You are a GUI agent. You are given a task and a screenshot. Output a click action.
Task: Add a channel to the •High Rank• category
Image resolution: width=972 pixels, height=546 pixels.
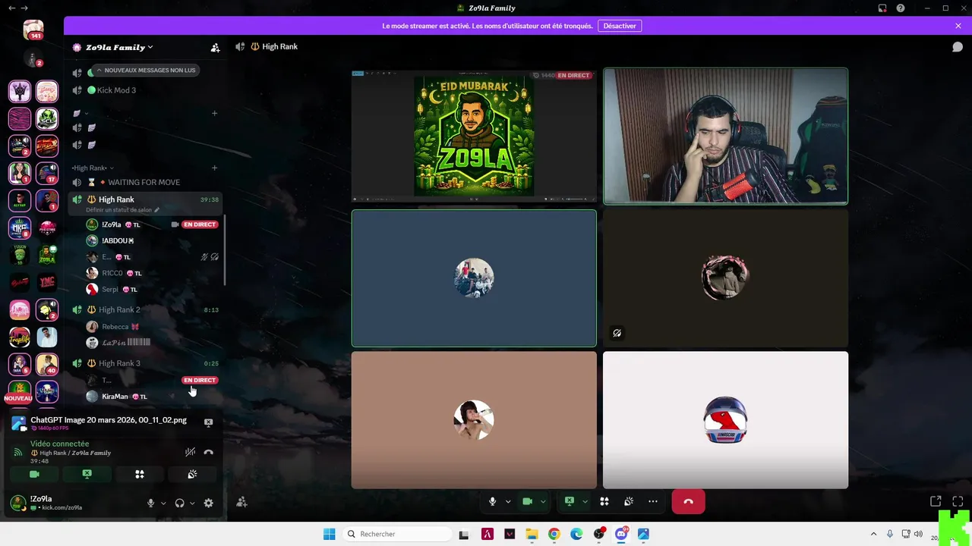pyautogui.click(x=214, y=168)
